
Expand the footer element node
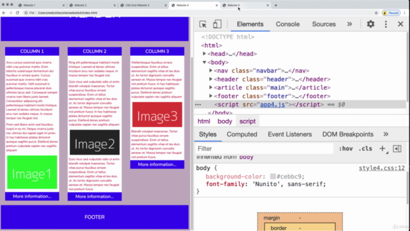pos(211,96)
